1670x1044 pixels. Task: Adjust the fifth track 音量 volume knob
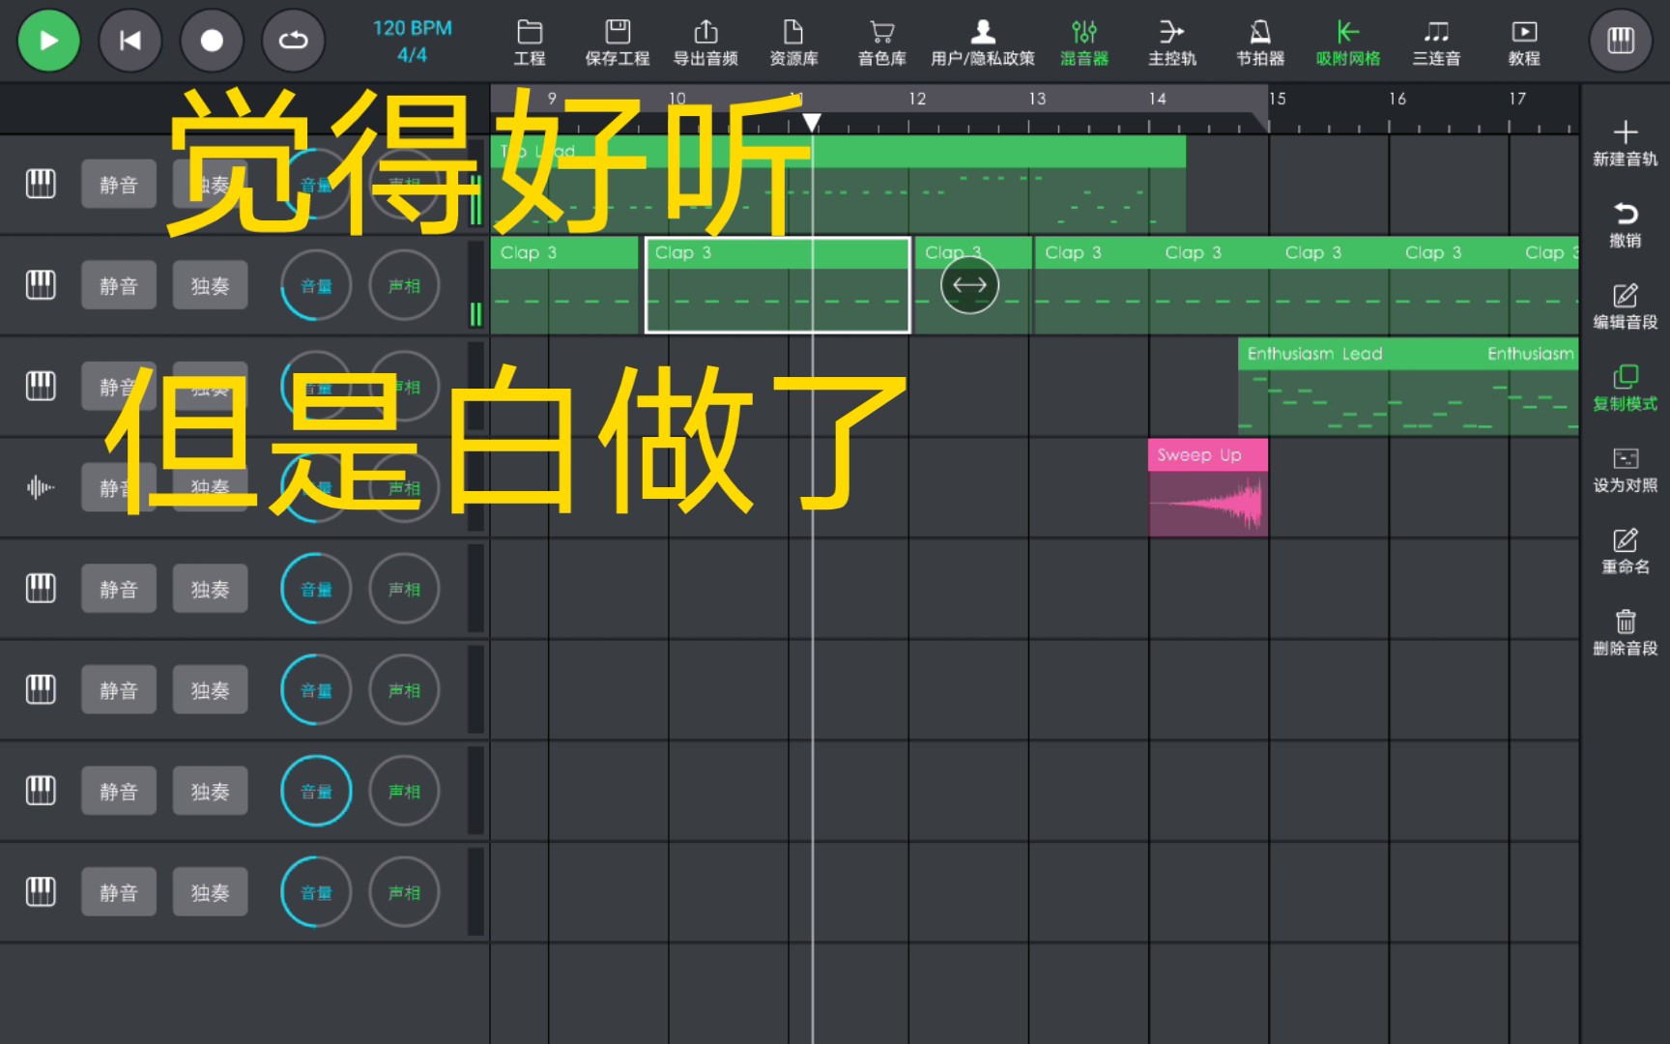pyautogui.click(x=316, y=589)
